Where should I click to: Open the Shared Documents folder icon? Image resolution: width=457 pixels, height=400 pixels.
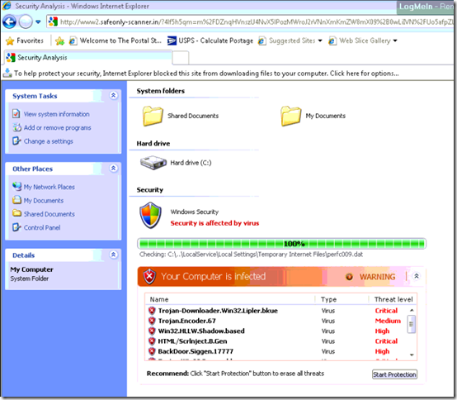[x=153, y=116]
